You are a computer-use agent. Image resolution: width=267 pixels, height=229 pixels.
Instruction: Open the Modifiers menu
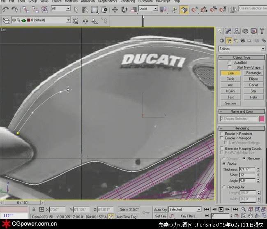(x=71, y=1)
